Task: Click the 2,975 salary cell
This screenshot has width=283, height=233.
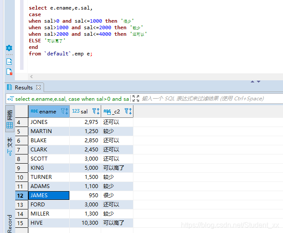Action: pos(85,122)
